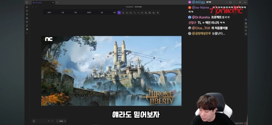Navigate forward with the right arrow
Viewport: 272px width, 125px height.
[x=36, y=7]
